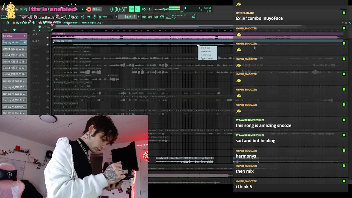This screenshot has width=352, height=198.
Task: Open the Pattern 1 selector
Action: tap(130, 17)
